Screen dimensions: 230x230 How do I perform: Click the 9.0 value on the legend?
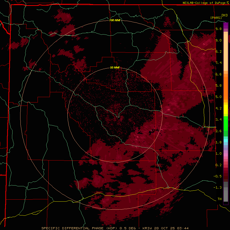pyautogui.click(x=218, y=40)
